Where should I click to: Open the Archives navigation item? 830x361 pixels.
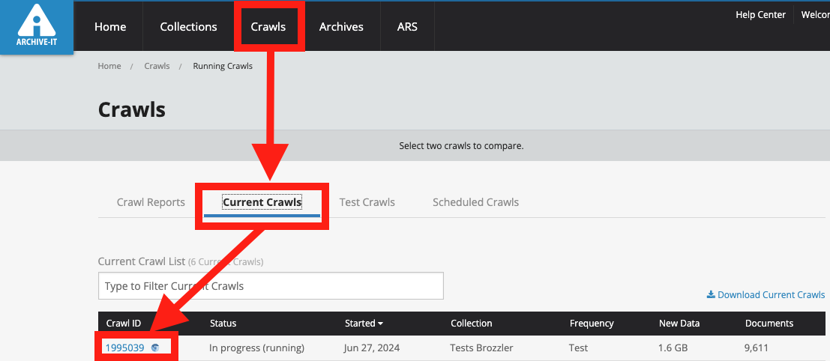pyautogui.click(x=341, y=27)
